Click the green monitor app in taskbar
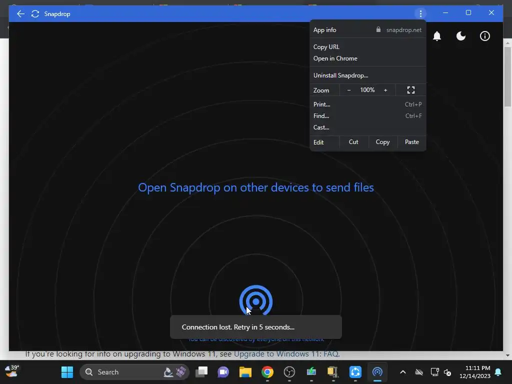 click(311, 372)
